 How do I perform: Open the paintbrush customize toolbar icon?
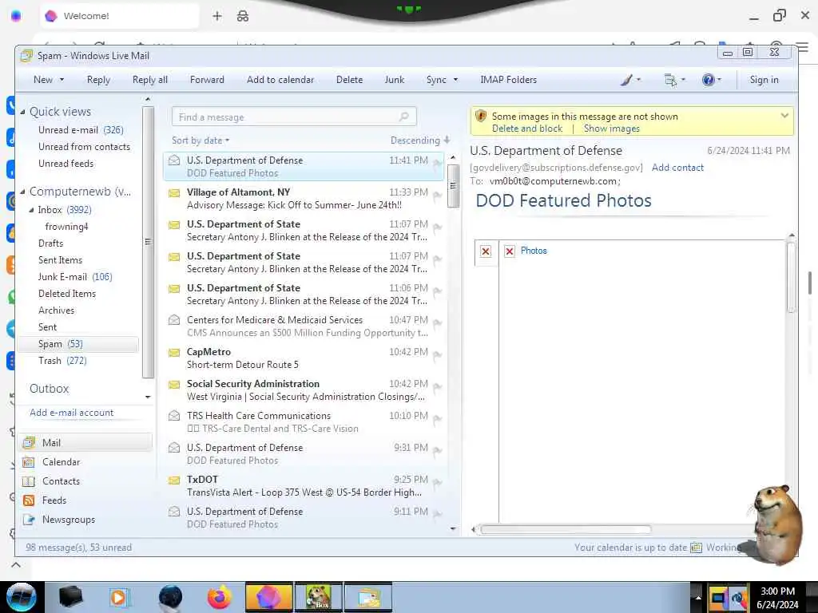(x=626, y=80)
